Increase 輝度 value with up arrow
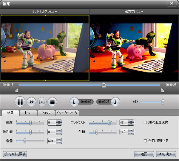Viewport: 179px width, 161px height. pyautogui.click(x=59, y=121)
